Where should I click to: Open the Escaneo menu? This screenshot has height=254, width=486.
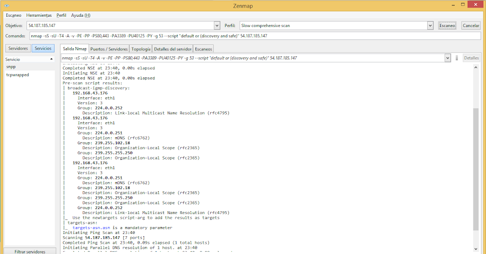pyautogui.click(x=13, y=15)
